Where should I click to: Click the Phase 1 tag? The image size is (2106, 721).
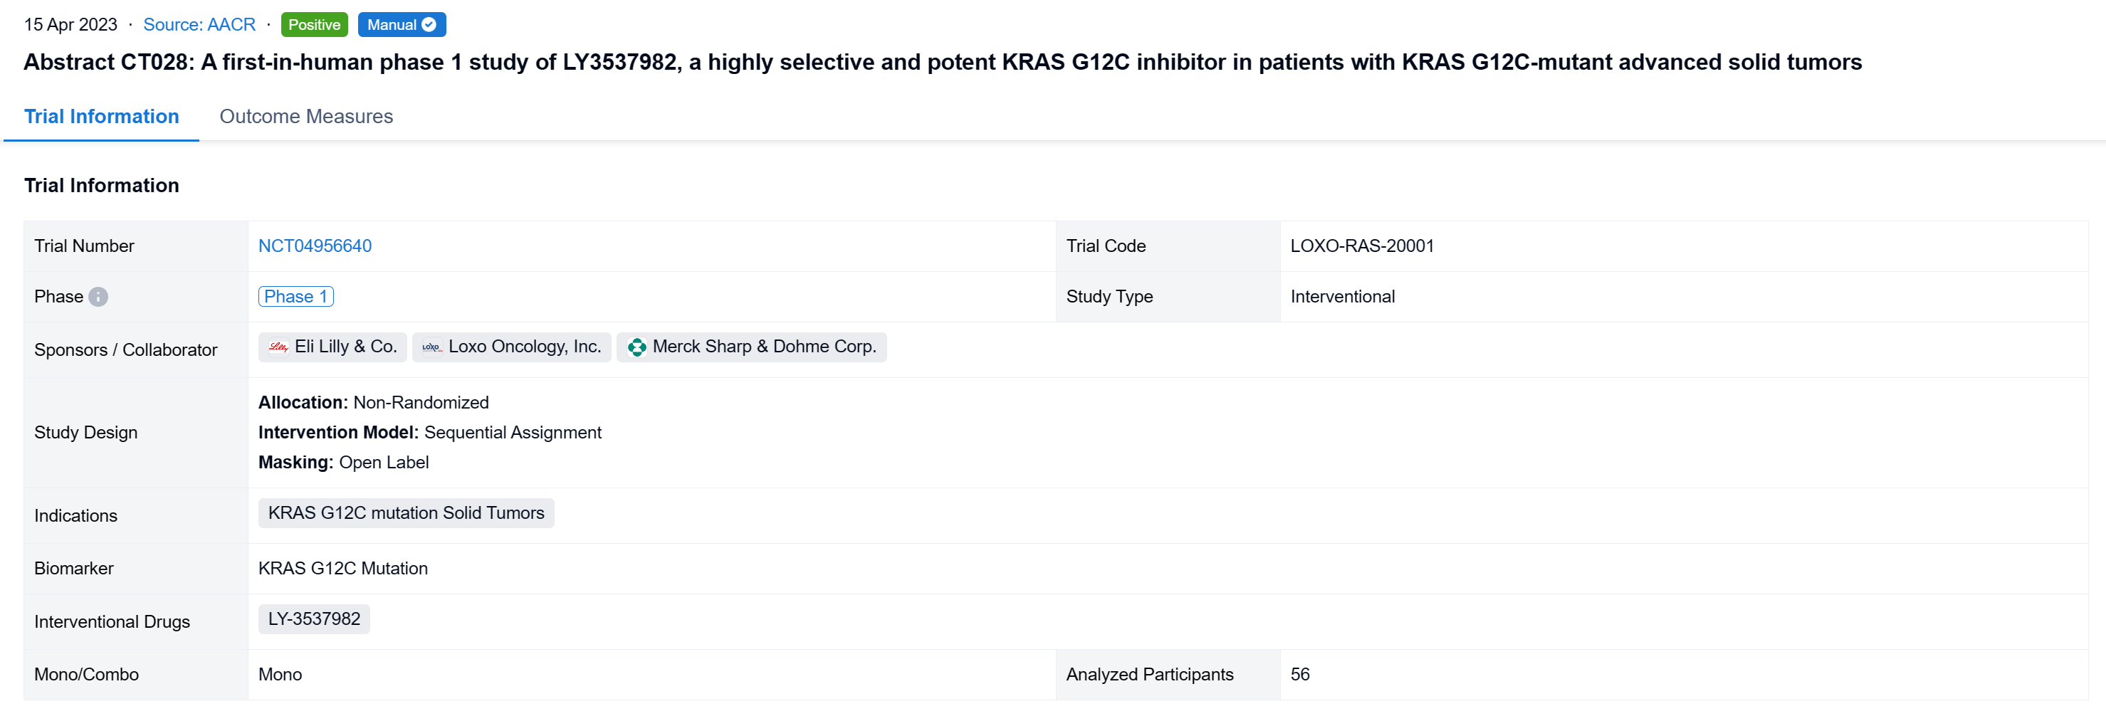pos(296,297)
